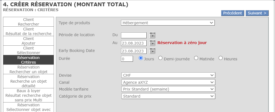Open calendar for Early Booking Date
This screenshot has height=112, width=275.
152,51
